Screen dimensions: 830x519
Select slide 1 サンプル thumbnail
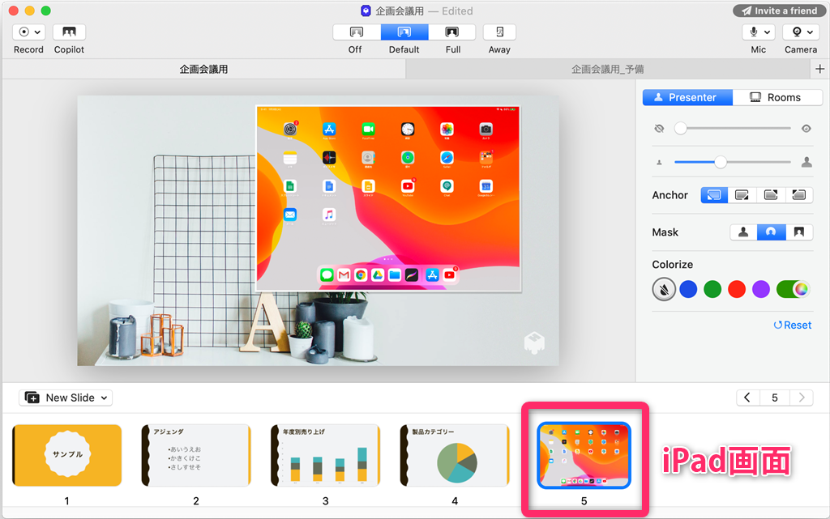pos(66,455)
